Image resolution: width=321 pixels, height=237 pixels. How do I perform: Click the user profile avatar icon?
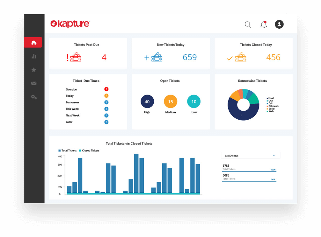(x=279, y=24)
